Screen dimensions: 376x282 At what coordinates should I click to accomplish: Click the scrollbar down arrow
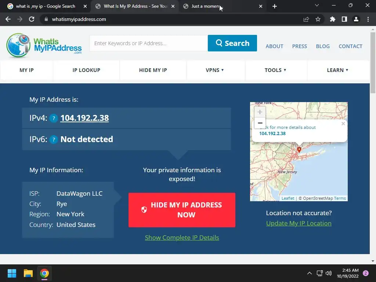(373, 261)
